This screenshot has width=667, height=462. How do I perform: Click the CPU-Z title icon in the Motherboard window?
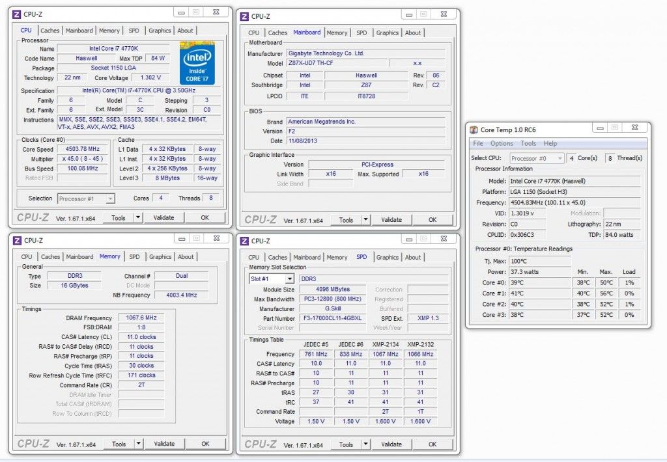point(244,16)
